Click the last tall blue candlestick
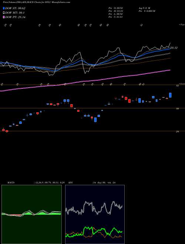Image resolution: width=185 pixels, height=244 pixels. pyautogui.click(x=170, y=95)
